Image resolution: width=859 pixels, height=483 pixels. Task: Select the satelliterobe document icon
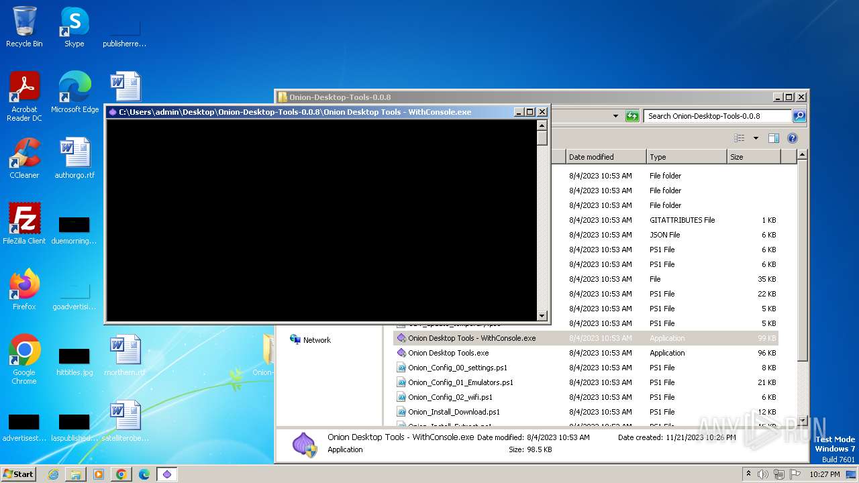pos(125,421)
